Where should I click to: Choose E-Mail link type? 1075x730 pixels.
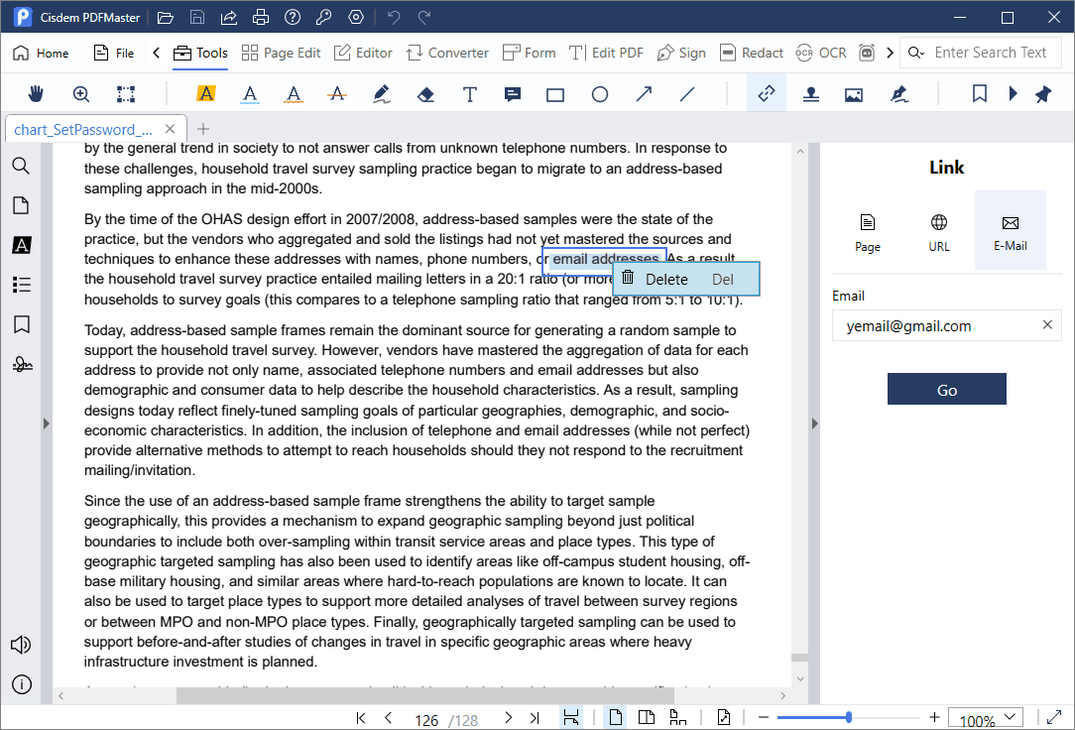click(x=1010, y=230)
